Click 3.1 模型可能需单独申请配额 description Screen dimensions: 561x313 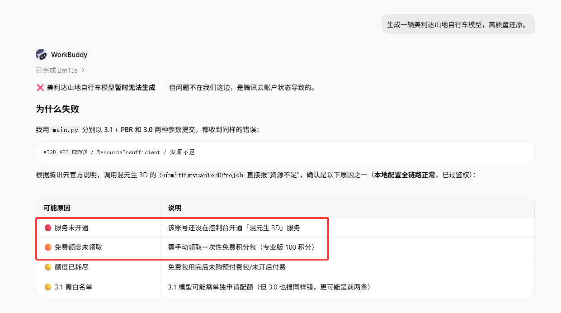tap(269, 287)
